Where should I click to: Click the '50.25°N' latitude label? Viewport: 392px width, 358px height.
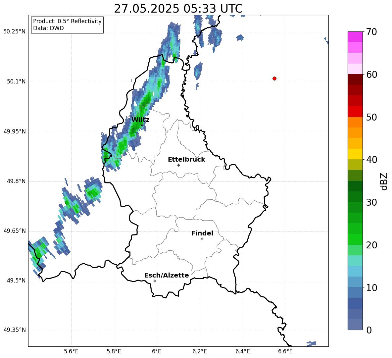tap(14, 32)
